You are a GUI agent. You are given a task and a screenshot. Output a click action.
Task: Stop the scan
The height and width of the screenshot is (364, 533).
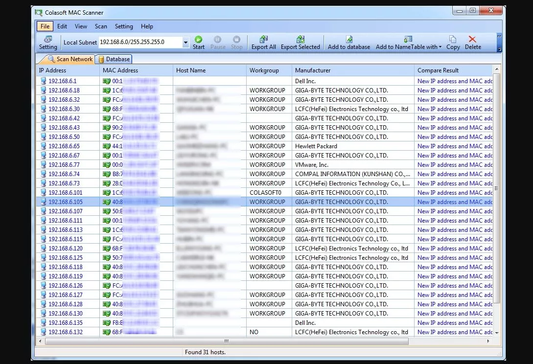click(x=236, y=43)
